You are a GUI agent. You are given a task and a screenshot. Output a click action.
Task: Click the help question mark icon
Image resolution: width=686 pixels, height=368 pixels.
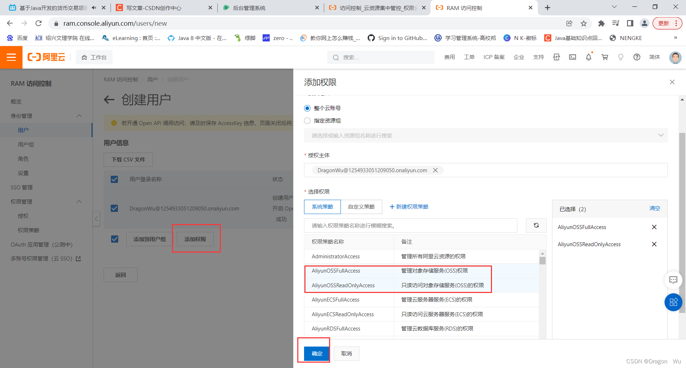pos(637,57)
